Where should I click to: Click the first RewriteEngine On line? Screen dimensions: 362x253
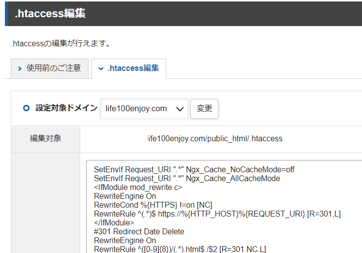pos(125,196)
